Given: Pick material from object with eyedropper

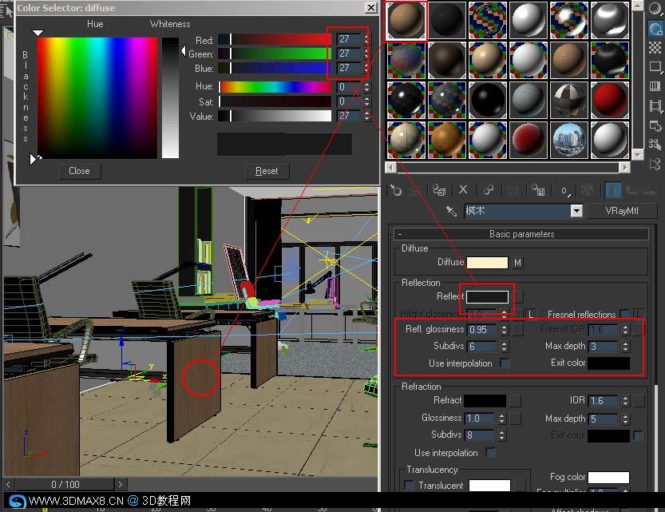Looking at the screenshot, I should [x=451, y=211].
